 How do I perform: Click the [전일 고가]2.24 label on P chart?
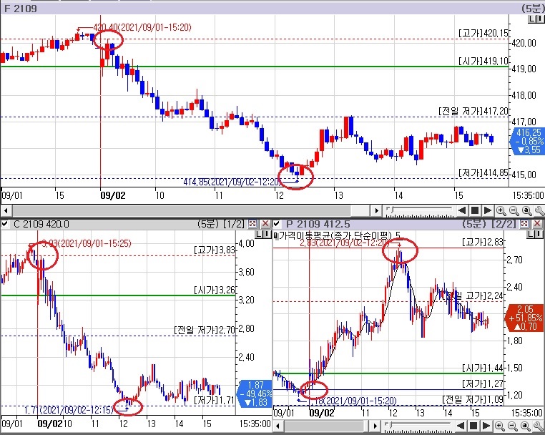coord(474,296)
